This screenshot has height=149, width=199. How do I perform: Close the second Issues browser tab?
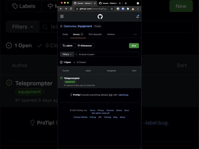coord(120,3)
